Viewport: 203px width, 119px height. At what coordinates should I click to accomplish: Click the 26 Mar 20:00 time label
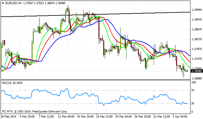point(142,116)
